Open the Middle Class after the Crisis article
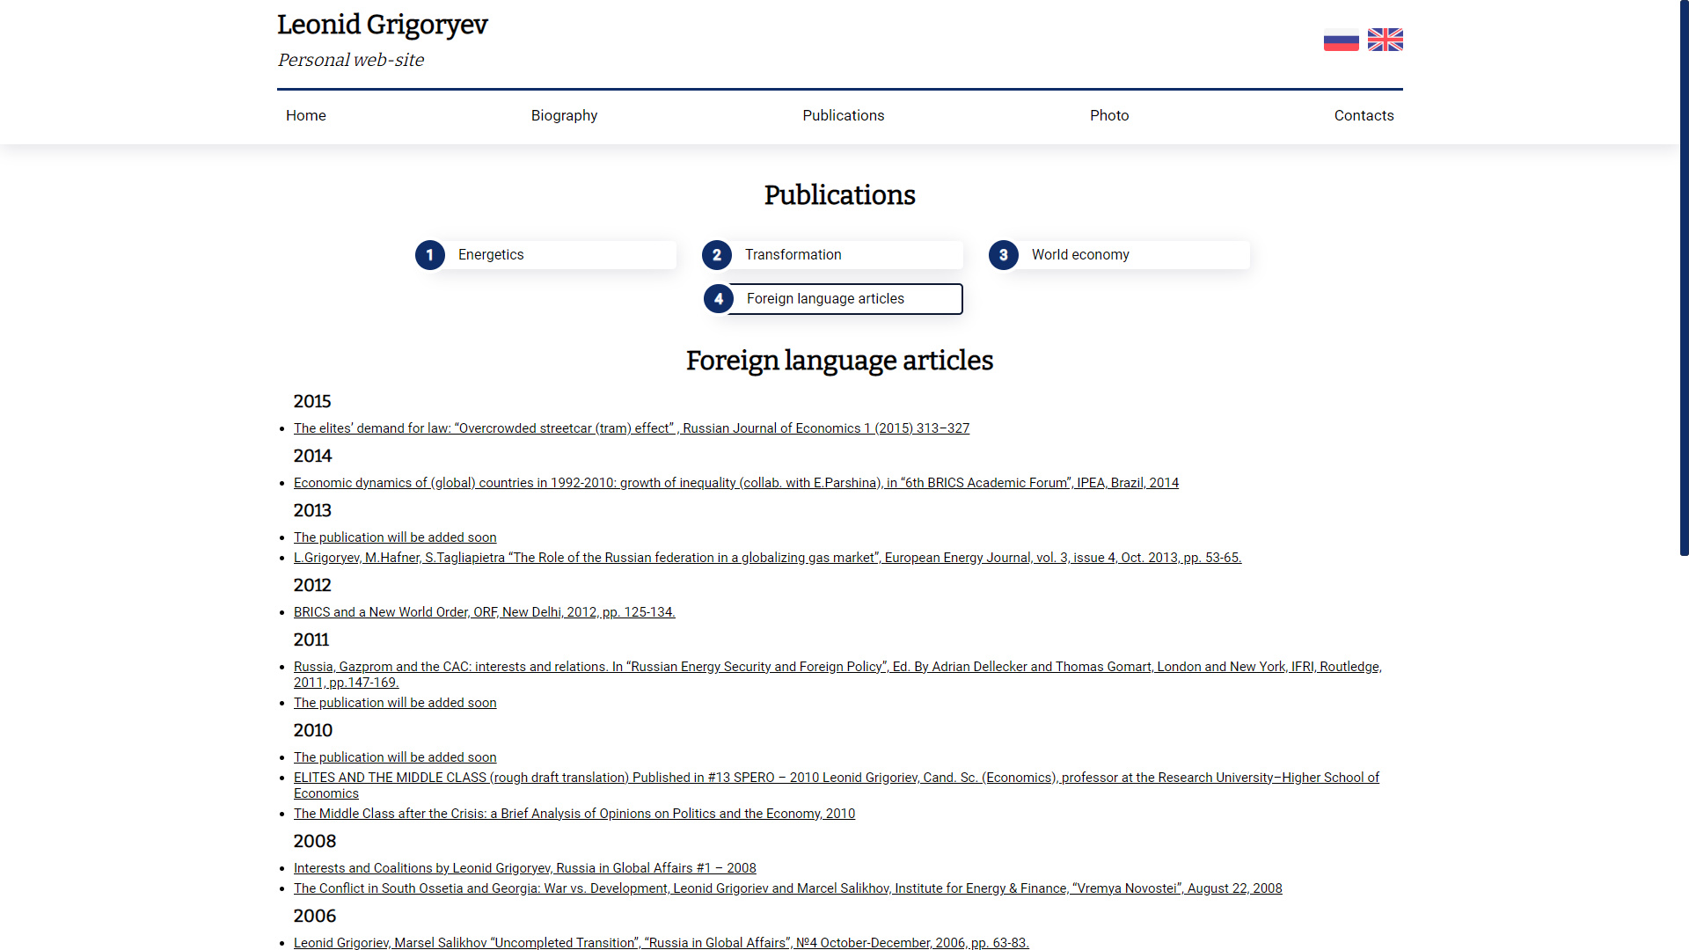The image size is (1689, 950). [574, 814]
